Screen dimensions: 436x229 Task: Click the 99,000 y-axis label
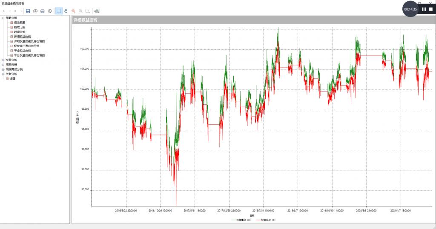coord(85,109)
